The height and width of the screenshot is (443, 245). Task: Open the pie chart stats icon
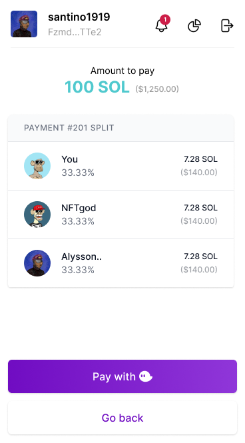point(194,26)
